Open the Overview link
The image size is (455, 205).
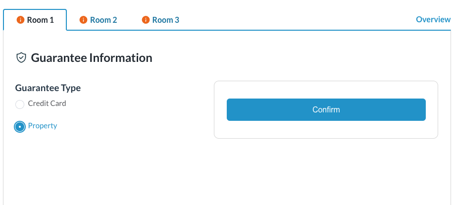(433, 19)
